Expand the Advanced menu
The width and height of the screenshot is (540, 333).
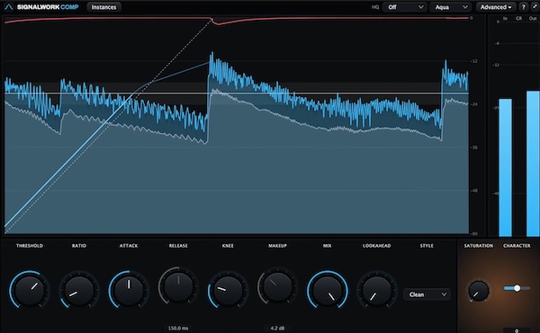point(496,7)
